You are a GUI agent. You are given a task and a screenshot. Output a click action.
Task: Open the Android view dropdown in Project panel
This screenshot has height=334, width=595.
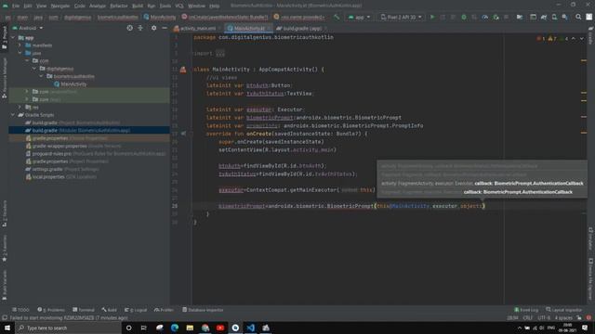[x=28, y=28]
